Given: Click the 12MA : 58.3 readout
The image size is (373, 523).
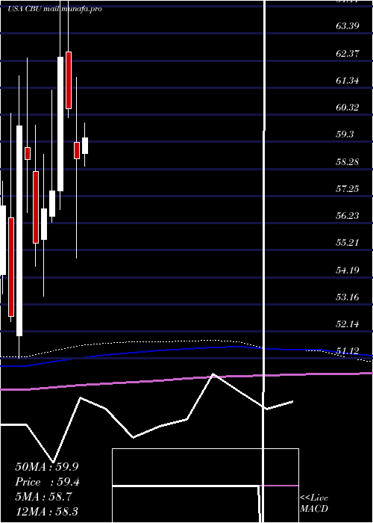Looking at the screenshot, I should 47,511.
